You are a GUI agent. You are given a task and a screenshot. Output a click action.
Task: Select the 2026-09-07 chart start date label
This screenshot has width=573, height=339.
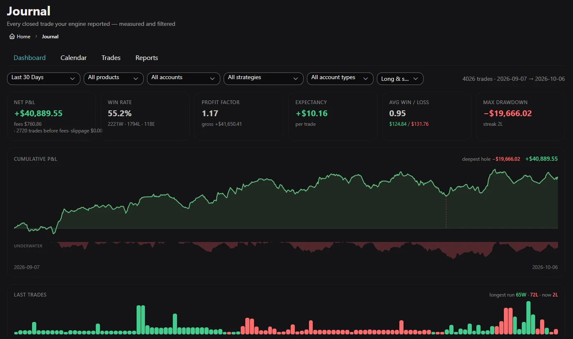[x=27, y=267]
